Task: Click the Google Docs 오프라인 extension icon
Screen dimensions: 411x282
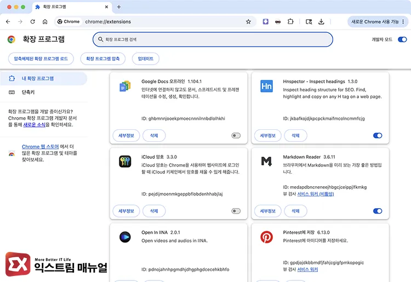Action: tap(125, 86)
